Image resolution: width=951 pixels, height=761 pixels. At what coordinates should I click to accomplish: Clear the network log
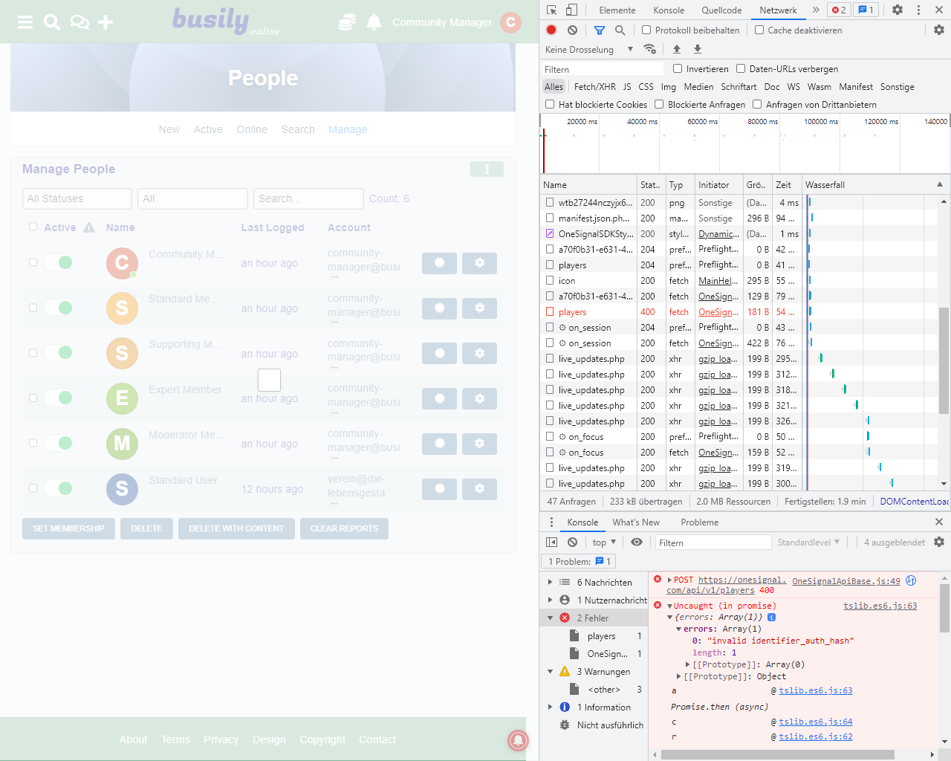coord(572,30)
